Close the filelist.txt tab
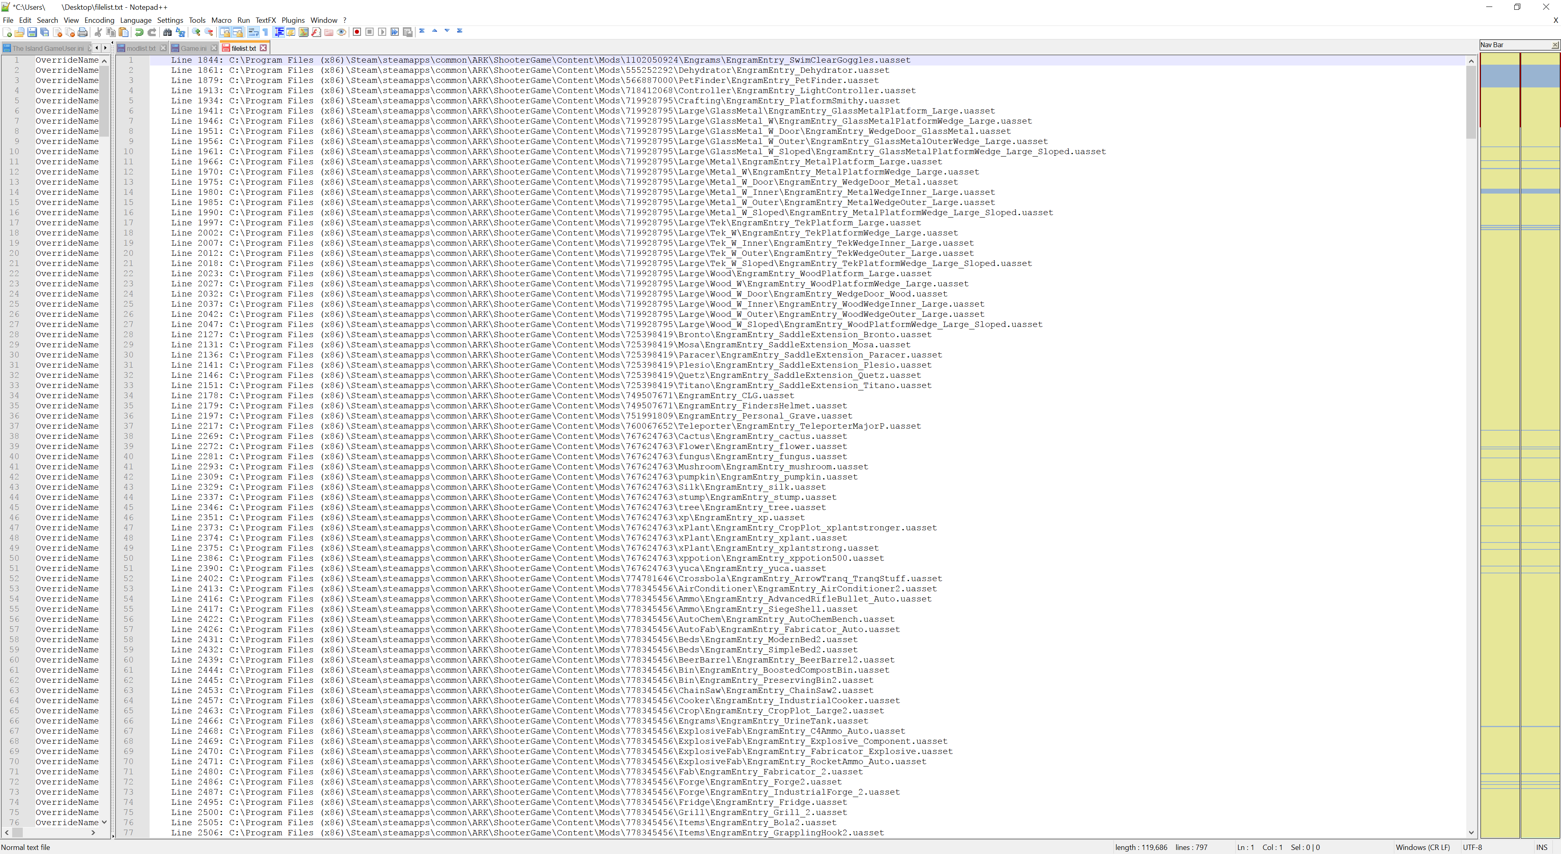Screen dimensions: 1561x854 click(263, 48)
